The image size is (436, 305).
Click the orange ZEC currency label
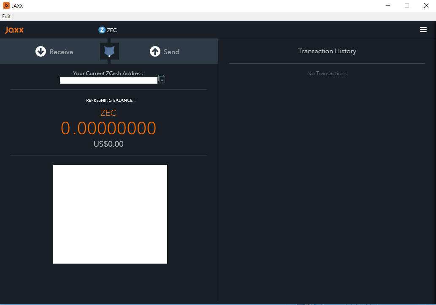click(108, 113)
